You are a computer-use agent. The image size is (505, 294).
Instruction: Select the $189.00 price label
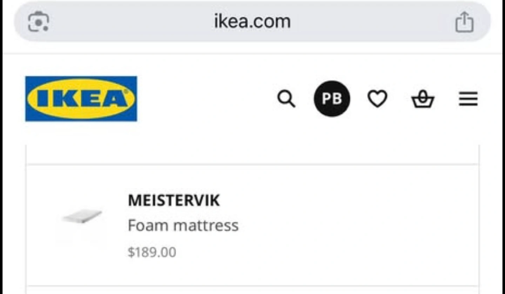click(152, 252)
